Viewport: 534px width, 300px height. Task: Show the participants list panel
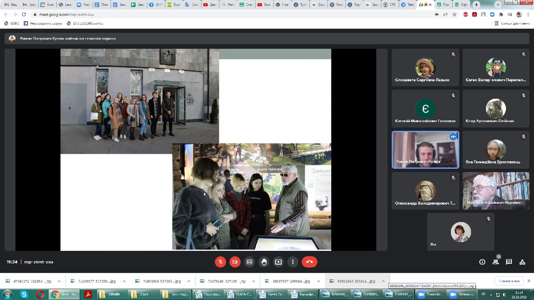pos(496,262)
